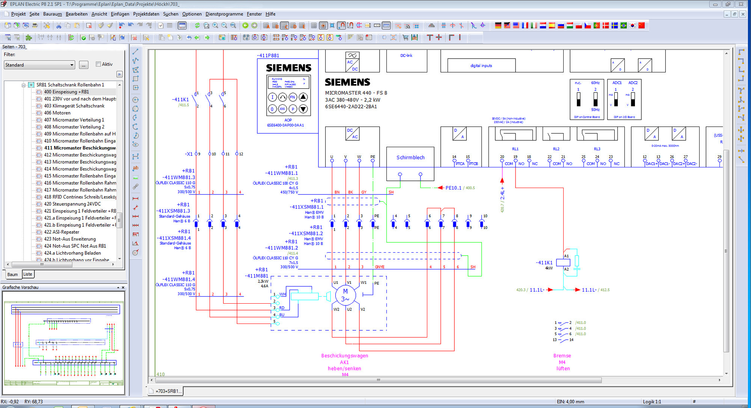Click the red angle connection icon
Screen dimensions: 751x408
tap(451, 38)
